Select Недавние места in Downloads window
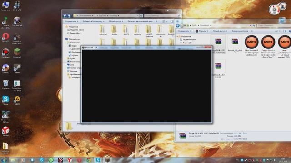291x163 pixels. pyautogui.click(x=189, y=39)
